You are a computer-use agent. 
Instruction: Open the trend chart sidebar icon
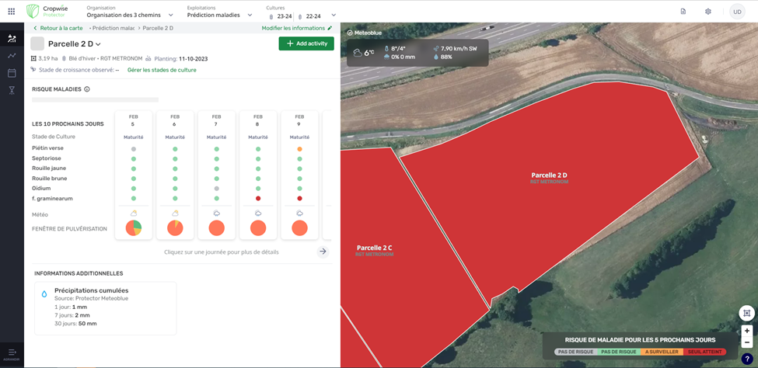[x=12, y=55]
